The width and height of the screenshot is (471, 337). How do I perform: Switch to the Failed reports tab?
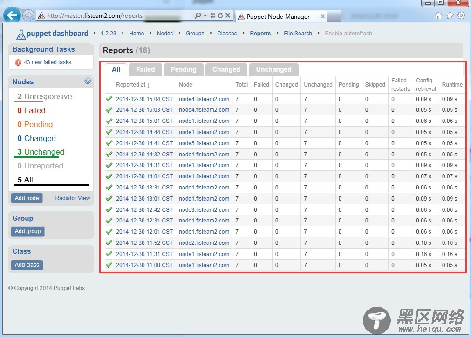coord(145,70)
